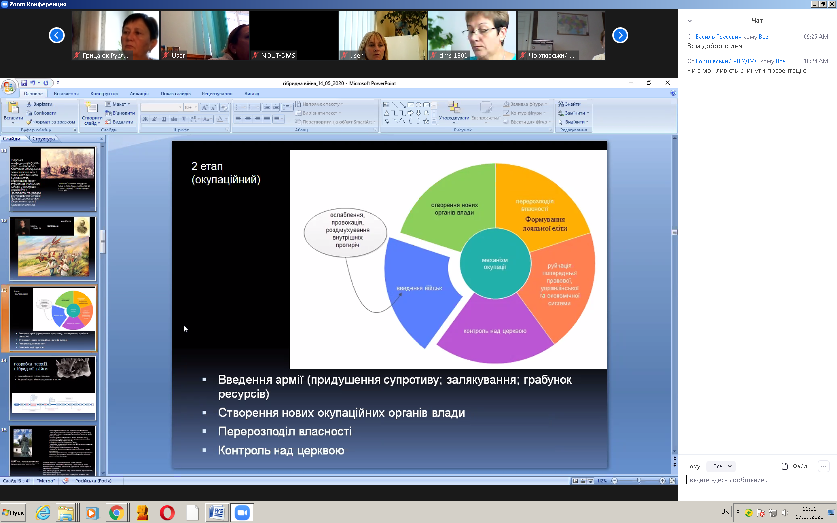837x523 pixels.
Task: Click Знайти find button
Action: point(569,104)
